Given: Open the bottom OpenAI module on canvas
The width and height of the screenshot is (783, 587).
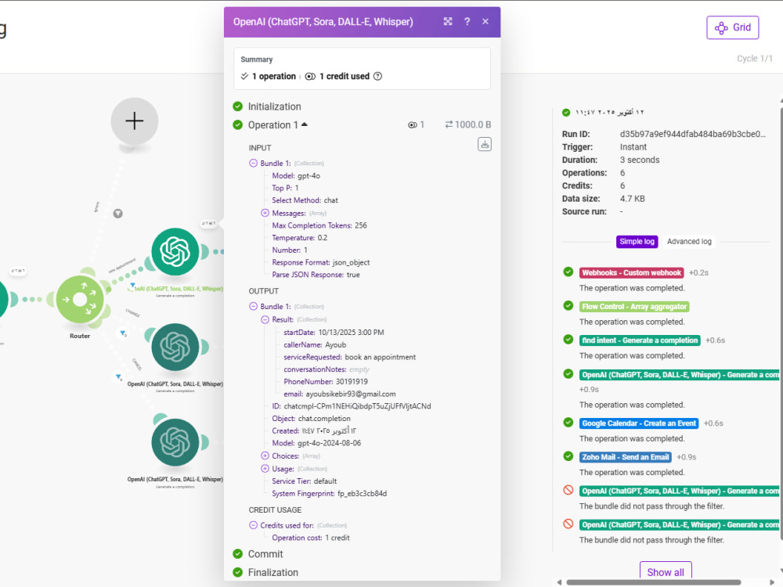Looking at the screenshot, I should pos(175,442).
